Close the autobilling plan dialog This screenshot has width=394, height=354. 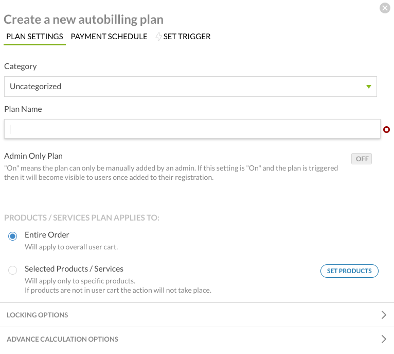[x=385, y=8]
